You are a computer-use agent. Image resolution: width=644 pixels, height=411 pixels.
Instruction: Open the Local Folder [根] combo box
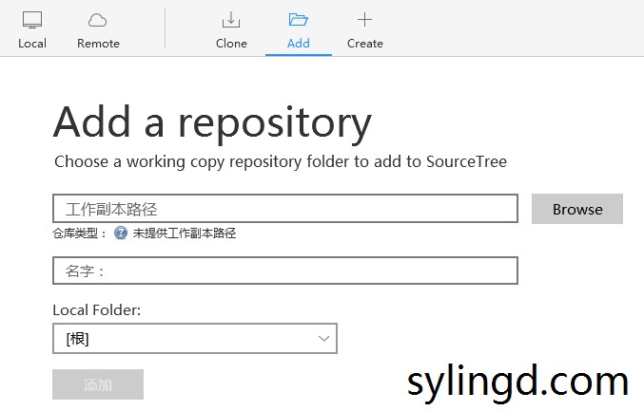[x=181, y=339]
